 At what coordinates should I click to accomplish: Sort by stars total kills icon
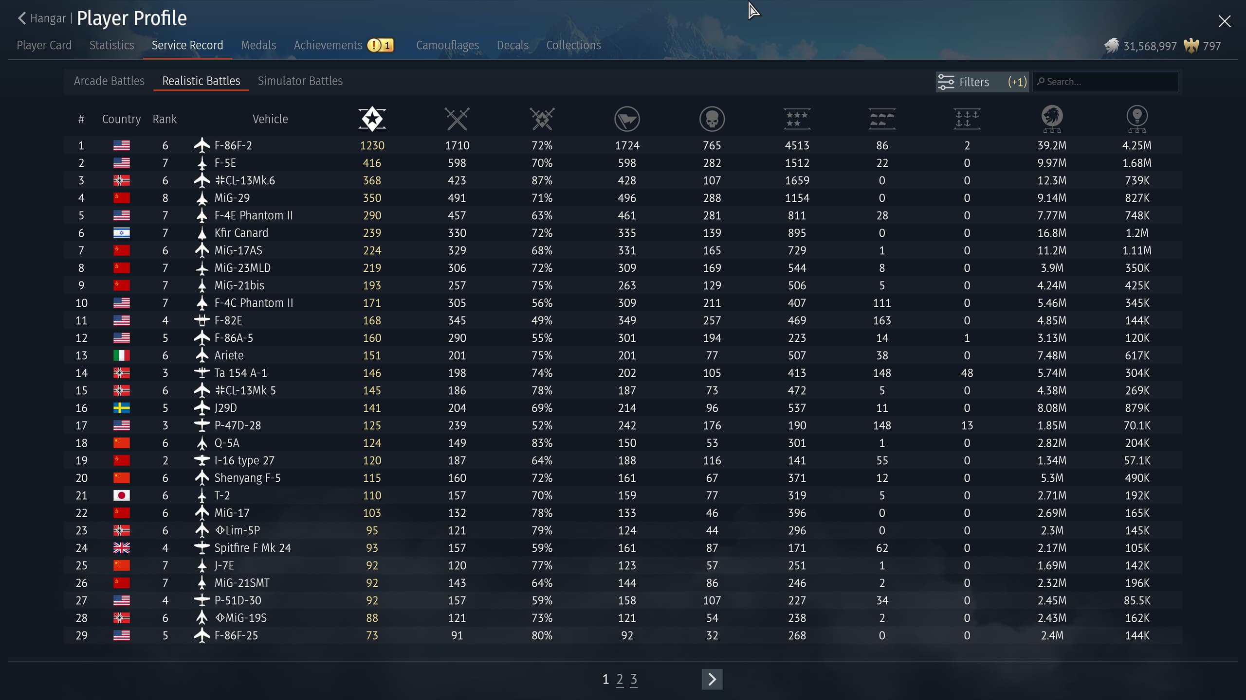coord(797,119)
